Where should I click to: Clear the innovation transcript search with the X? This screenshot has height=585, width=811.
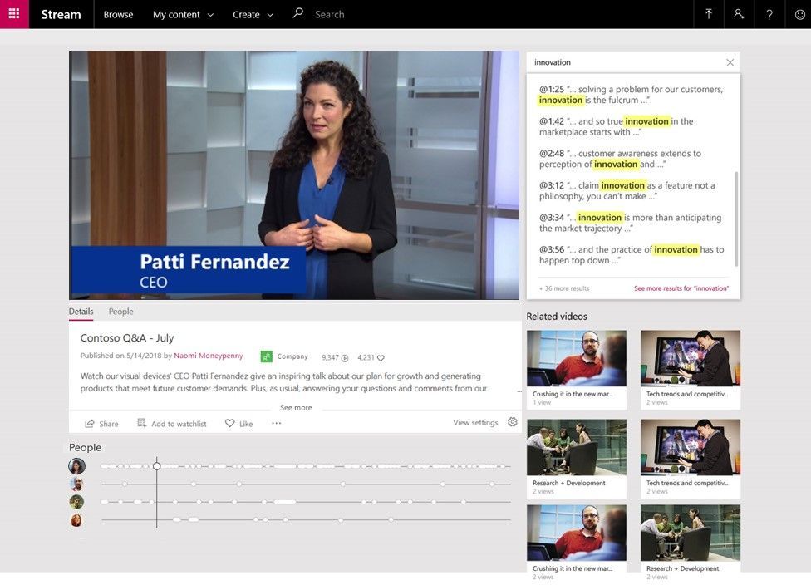coord(730,62)
